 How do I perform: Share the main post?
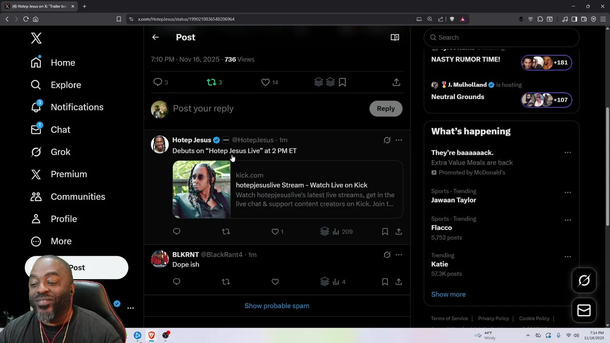click(x=396, y=82)
